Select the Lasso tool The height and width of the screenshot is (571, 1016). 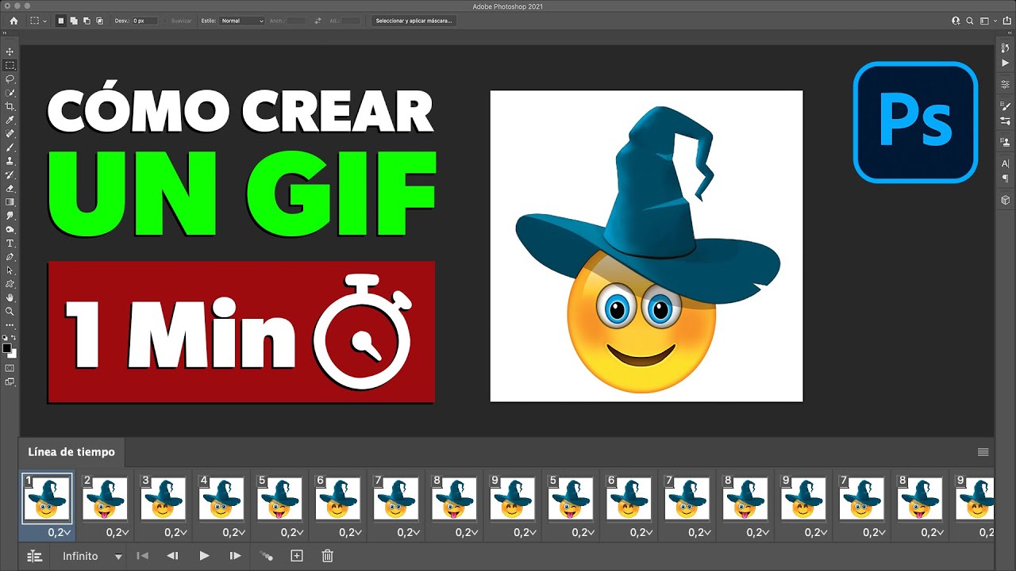10,79
